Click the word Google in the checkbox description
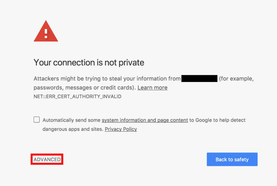 (x=203, y=120)
